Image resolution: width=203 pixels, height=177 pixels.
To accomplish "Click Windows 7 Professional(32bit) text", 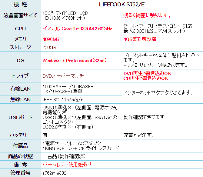I will 75,60.
